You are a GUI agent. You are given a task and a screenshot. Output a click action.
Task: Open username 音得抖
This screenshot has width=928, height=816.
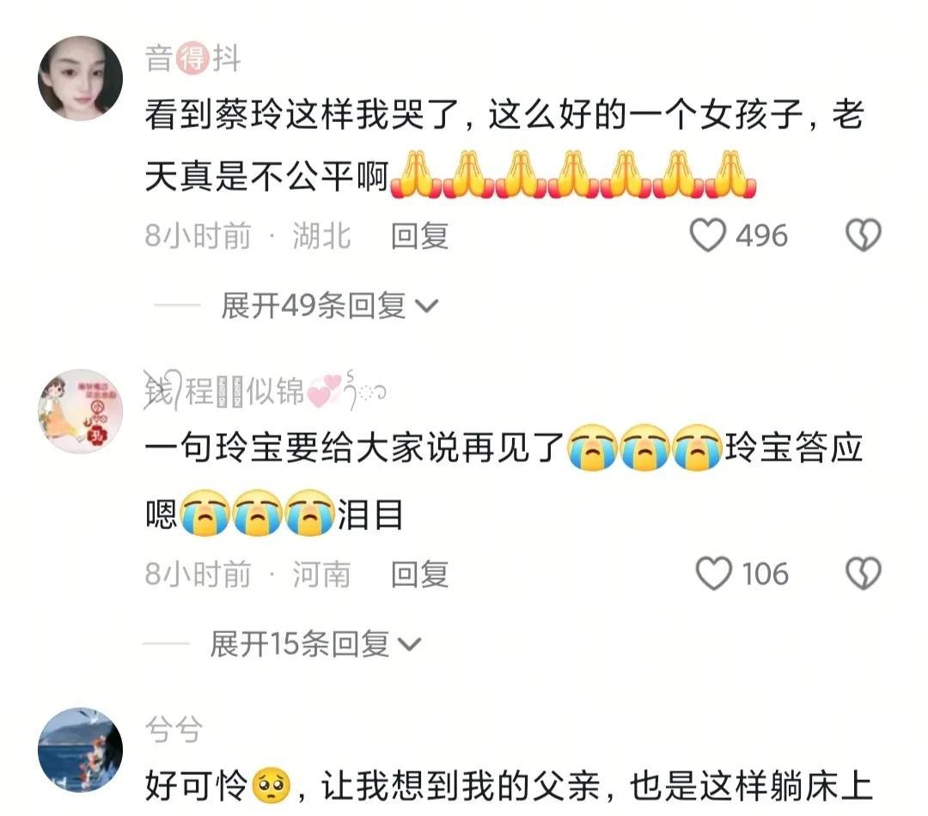coord(193,58)
